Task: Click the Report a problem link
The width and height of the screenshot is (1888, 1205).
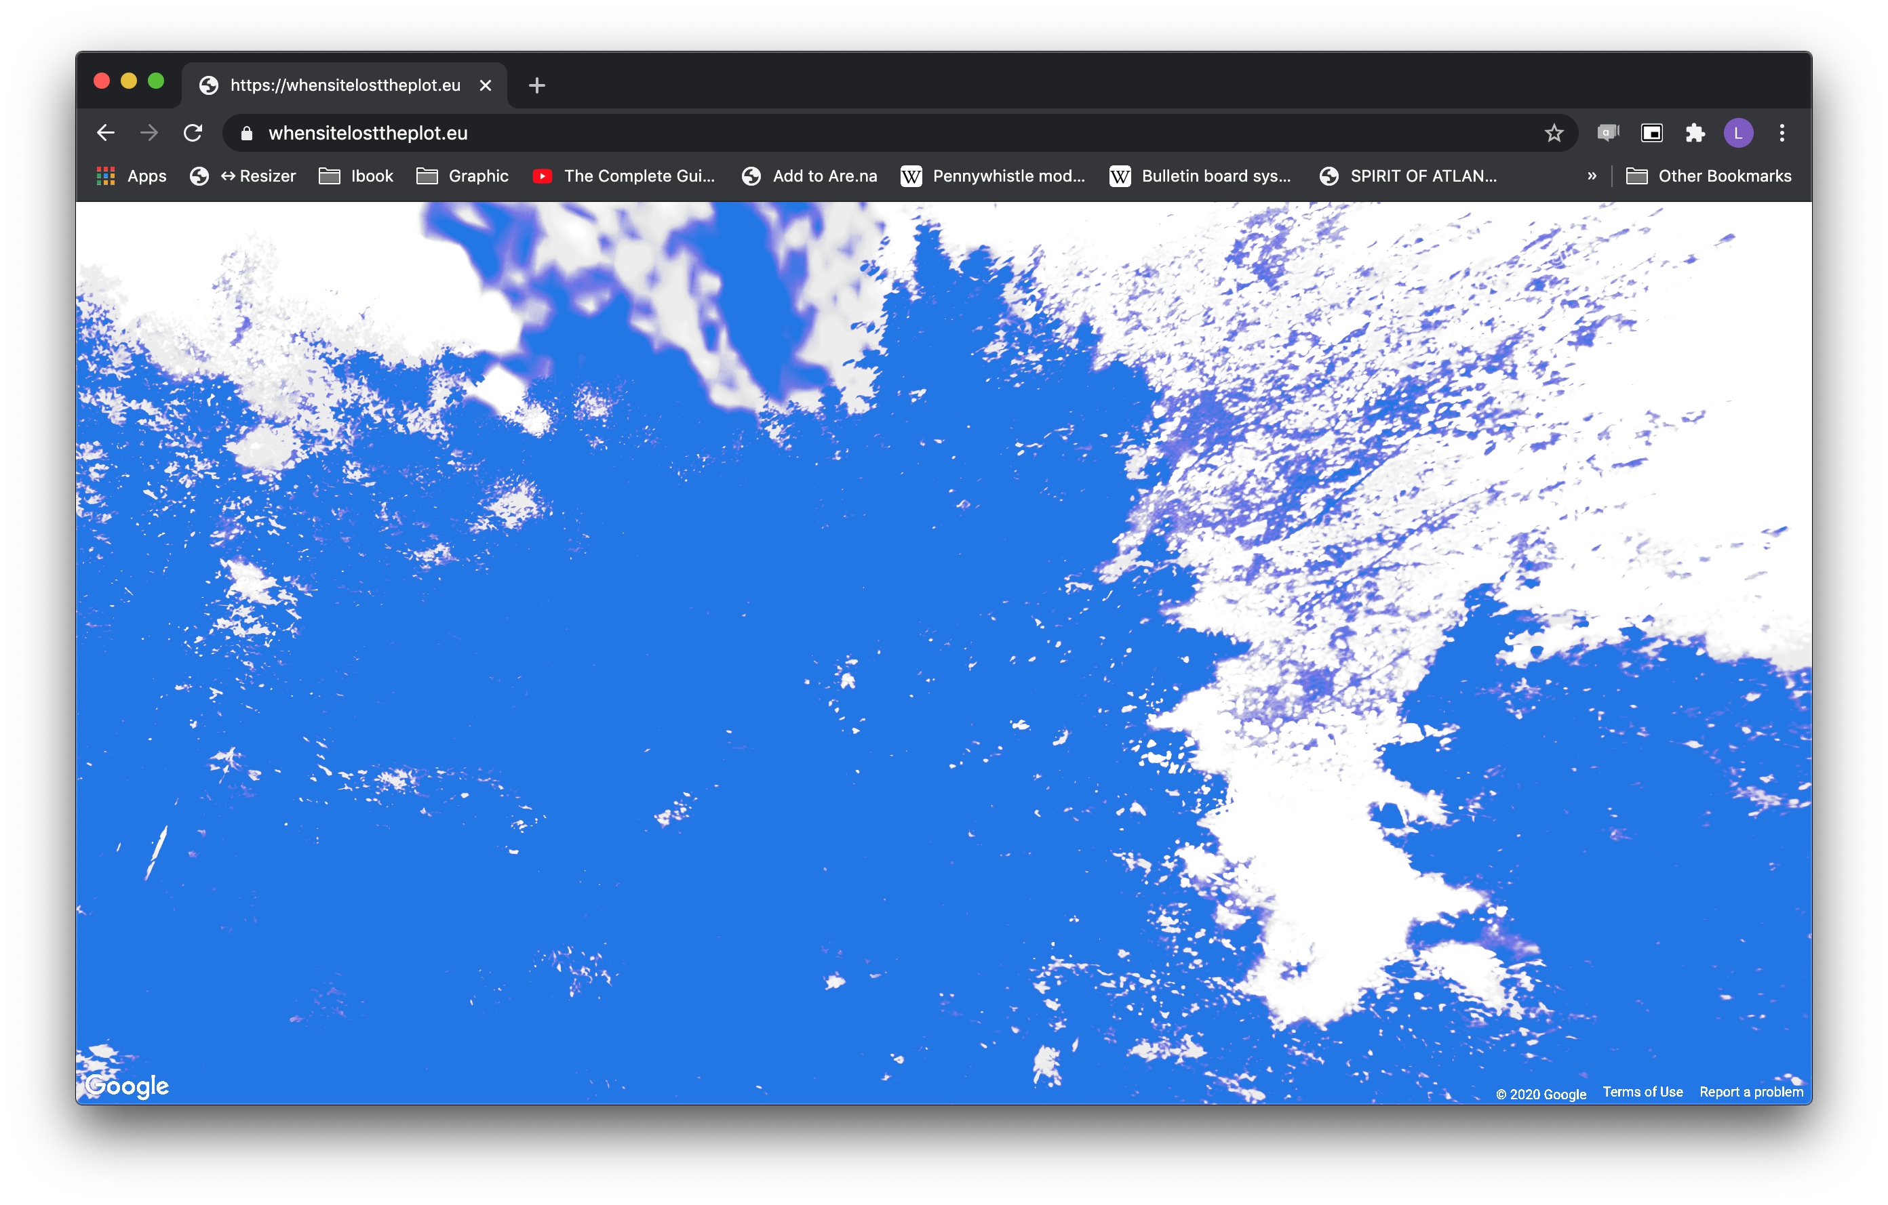Action: click(x=1751, y=1092)
